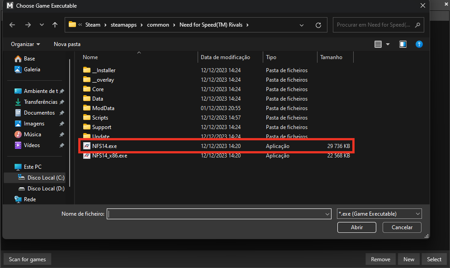The width and height of the screenshot is (450, 268).
Task: Expand chevron after Need for Speed Rivals
Action: [247, 25]
